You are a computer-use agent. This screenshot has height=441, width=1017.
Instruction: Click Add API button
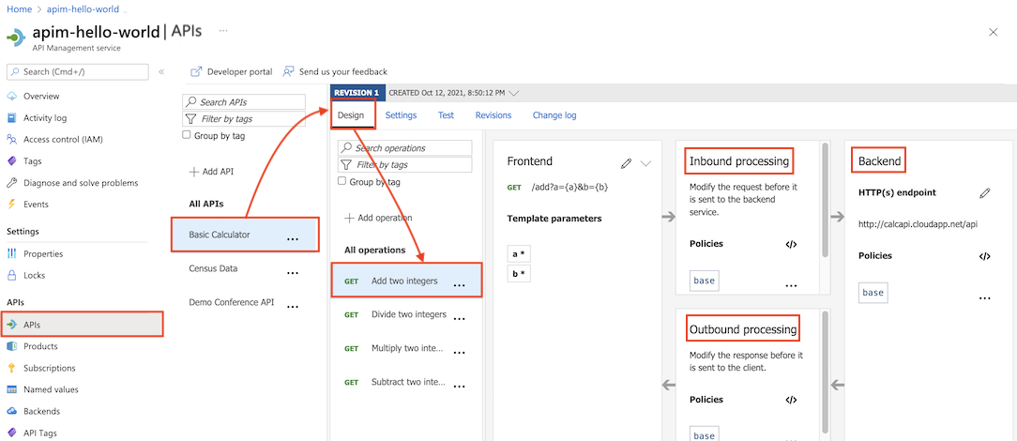click(211, 172)
